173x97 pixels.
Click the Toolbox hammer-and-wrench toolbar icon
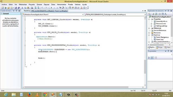(x=78, y=8)
